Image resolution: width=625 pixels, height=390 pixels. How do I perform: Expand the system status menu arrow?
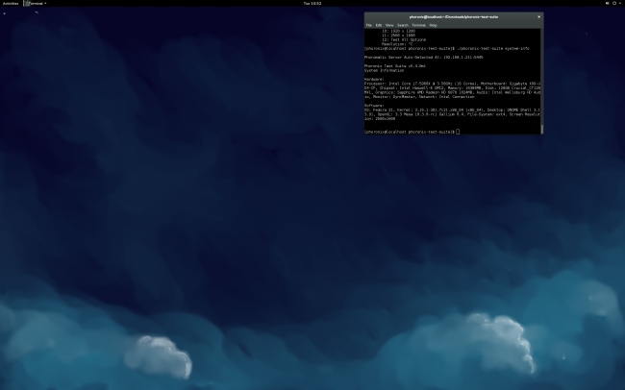pyautogui.click(x=620, y=4)
